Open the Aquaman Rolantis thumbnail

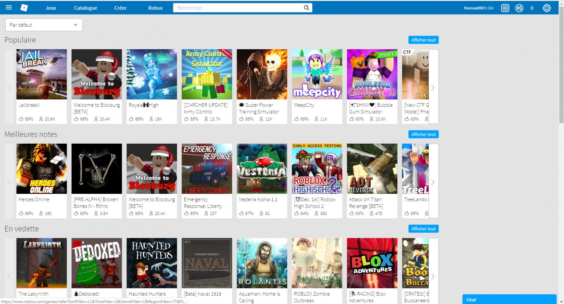[262, 263]
